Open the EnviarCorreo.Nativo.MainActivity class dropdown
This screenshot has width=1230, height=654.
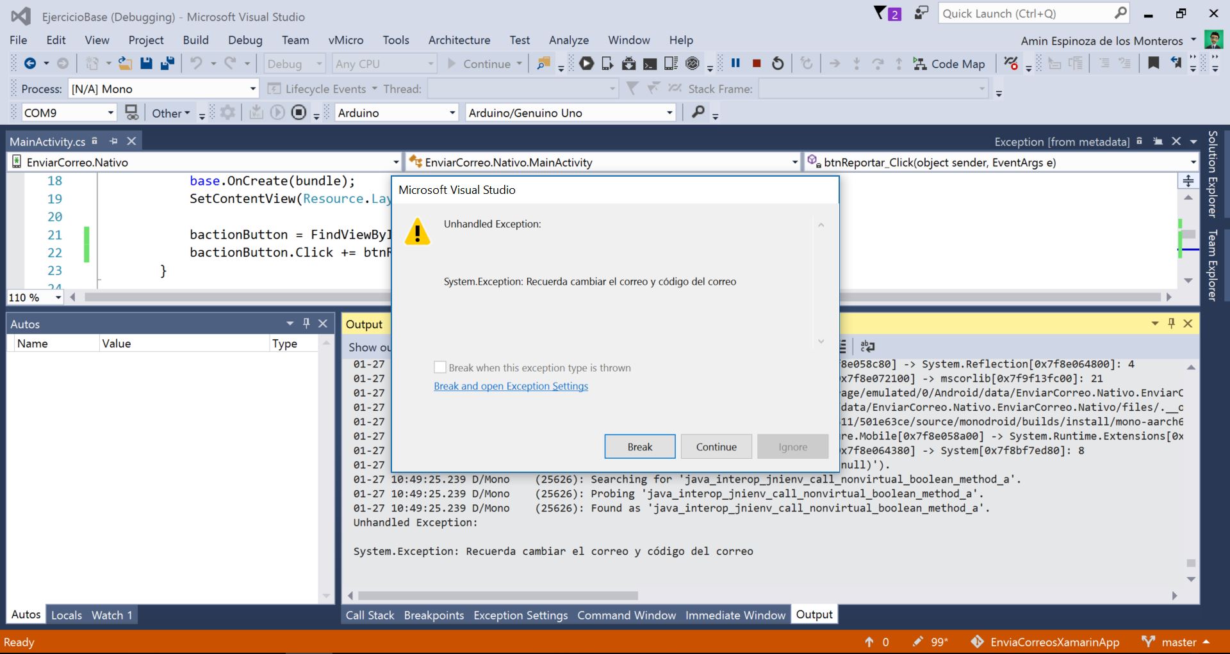tap(603, 162)
